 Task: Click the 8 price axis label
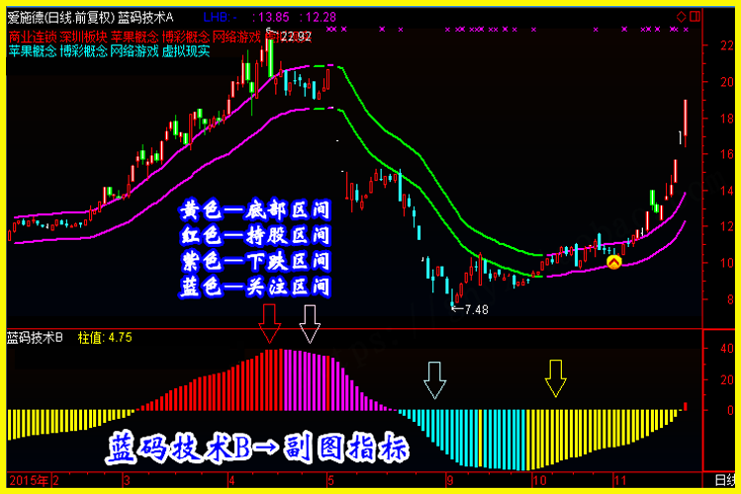[730, 299]
